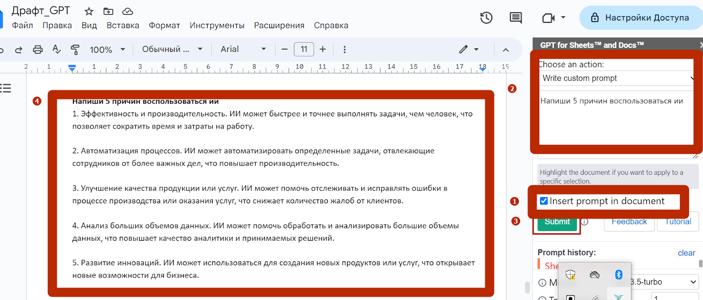This screenshot has height=300, width=703.
Task: Toggle Insert prompt in document checkbox
Action: click(544, 201)
